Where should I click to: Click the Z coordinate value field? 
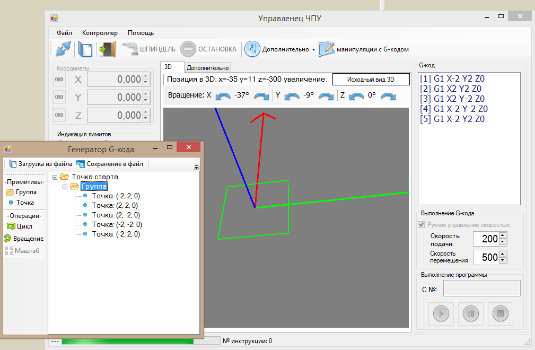[x=115, y=115]
